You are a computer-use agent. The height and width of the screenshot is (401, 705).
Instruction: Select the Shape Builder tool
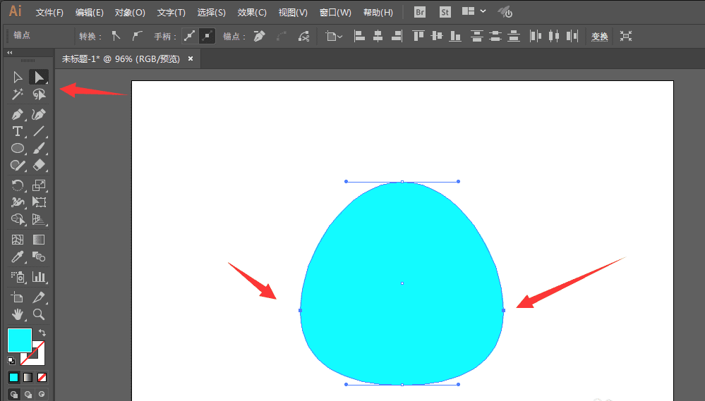click(x=18, y=219)
